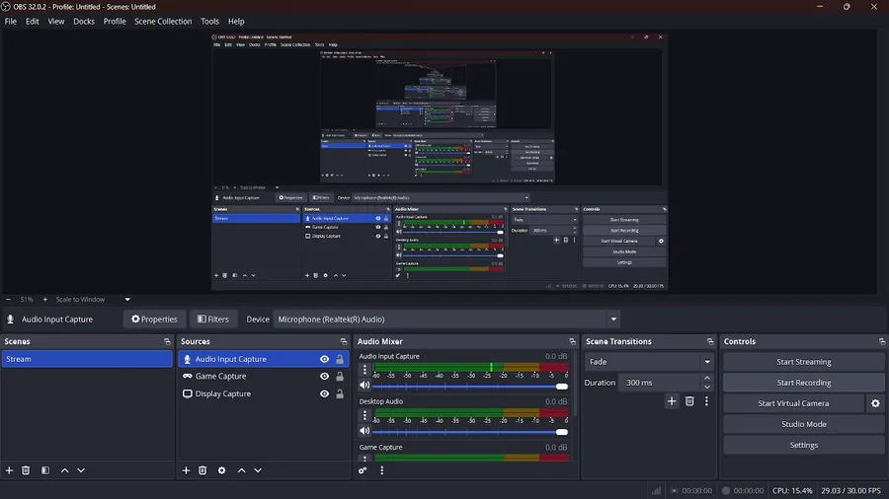Add a new source with plus icon
The width and height of the screenshot is (889, 499).
click(186, 470)
